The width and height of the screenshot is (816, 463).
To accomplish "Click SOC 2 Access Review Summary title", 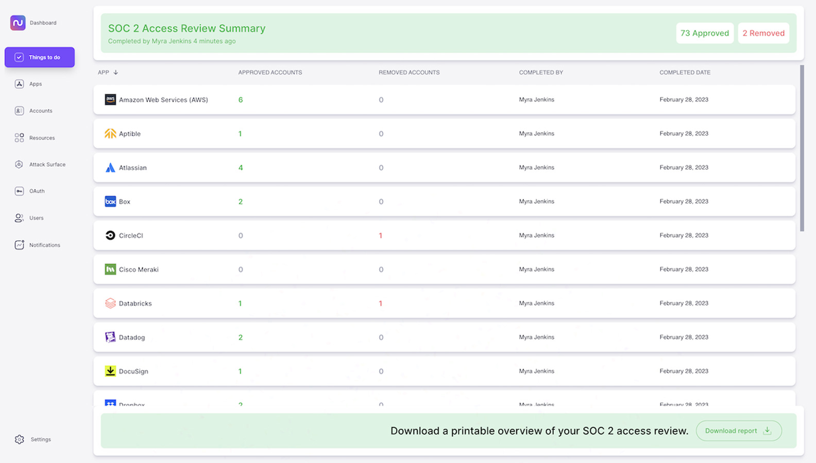I will click(186, 28).
